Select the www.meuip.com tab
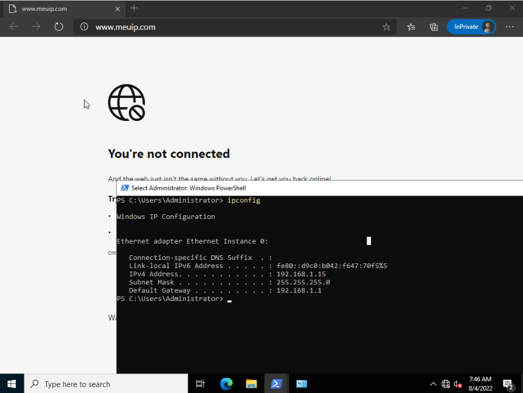The image size is (523, 393). pyautogui.click(x=64, y=9)
